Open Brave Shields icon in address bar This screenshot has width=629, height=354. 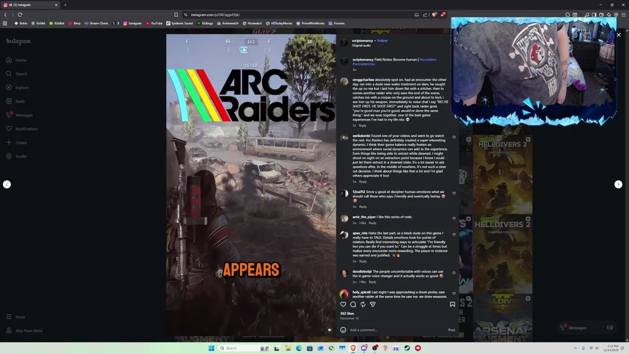pyautogui.click(x=434, y=15)
